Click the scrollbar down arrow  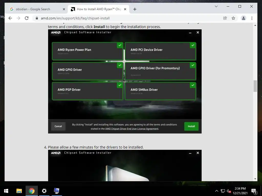click(255, 179)
